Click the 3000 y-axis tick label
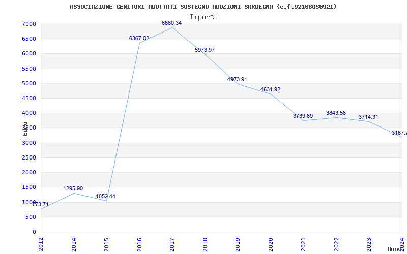Image resolution: width=407 pixels, height=254 pixels. pos(29,143)
